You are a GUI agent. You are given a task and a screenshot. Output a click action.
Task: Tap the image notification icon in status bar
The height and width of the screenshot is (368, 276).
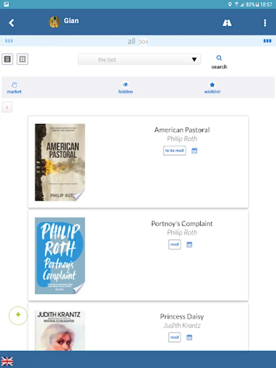(x=6, y=4)
